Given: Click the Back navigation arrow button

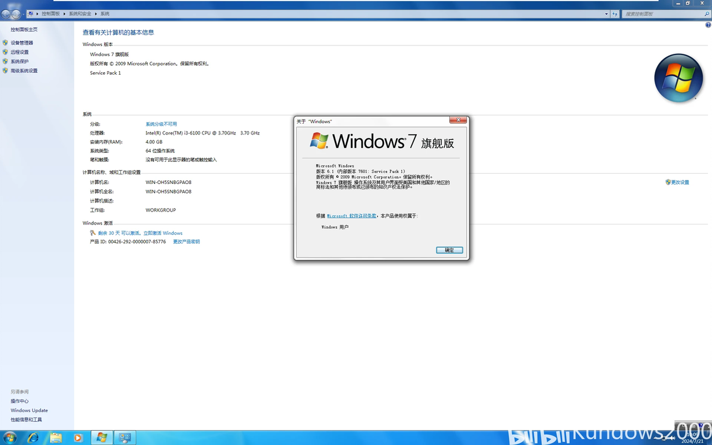Looking at the screenshot, I should coord(6,14).
